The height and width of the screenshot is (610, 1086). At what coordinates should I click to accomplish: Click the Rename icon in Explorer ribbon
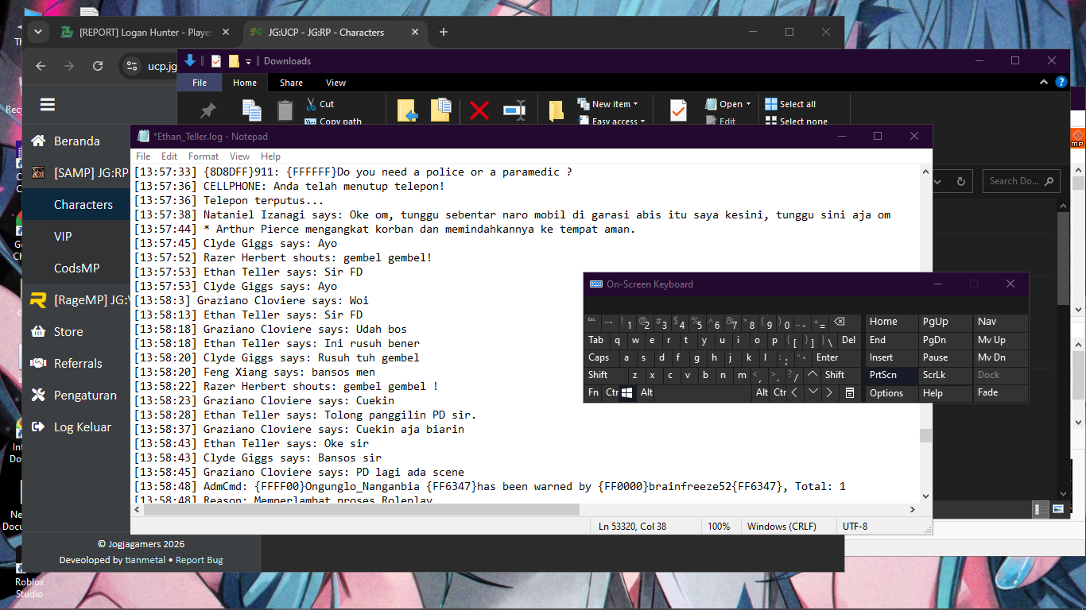click(514, 110)
